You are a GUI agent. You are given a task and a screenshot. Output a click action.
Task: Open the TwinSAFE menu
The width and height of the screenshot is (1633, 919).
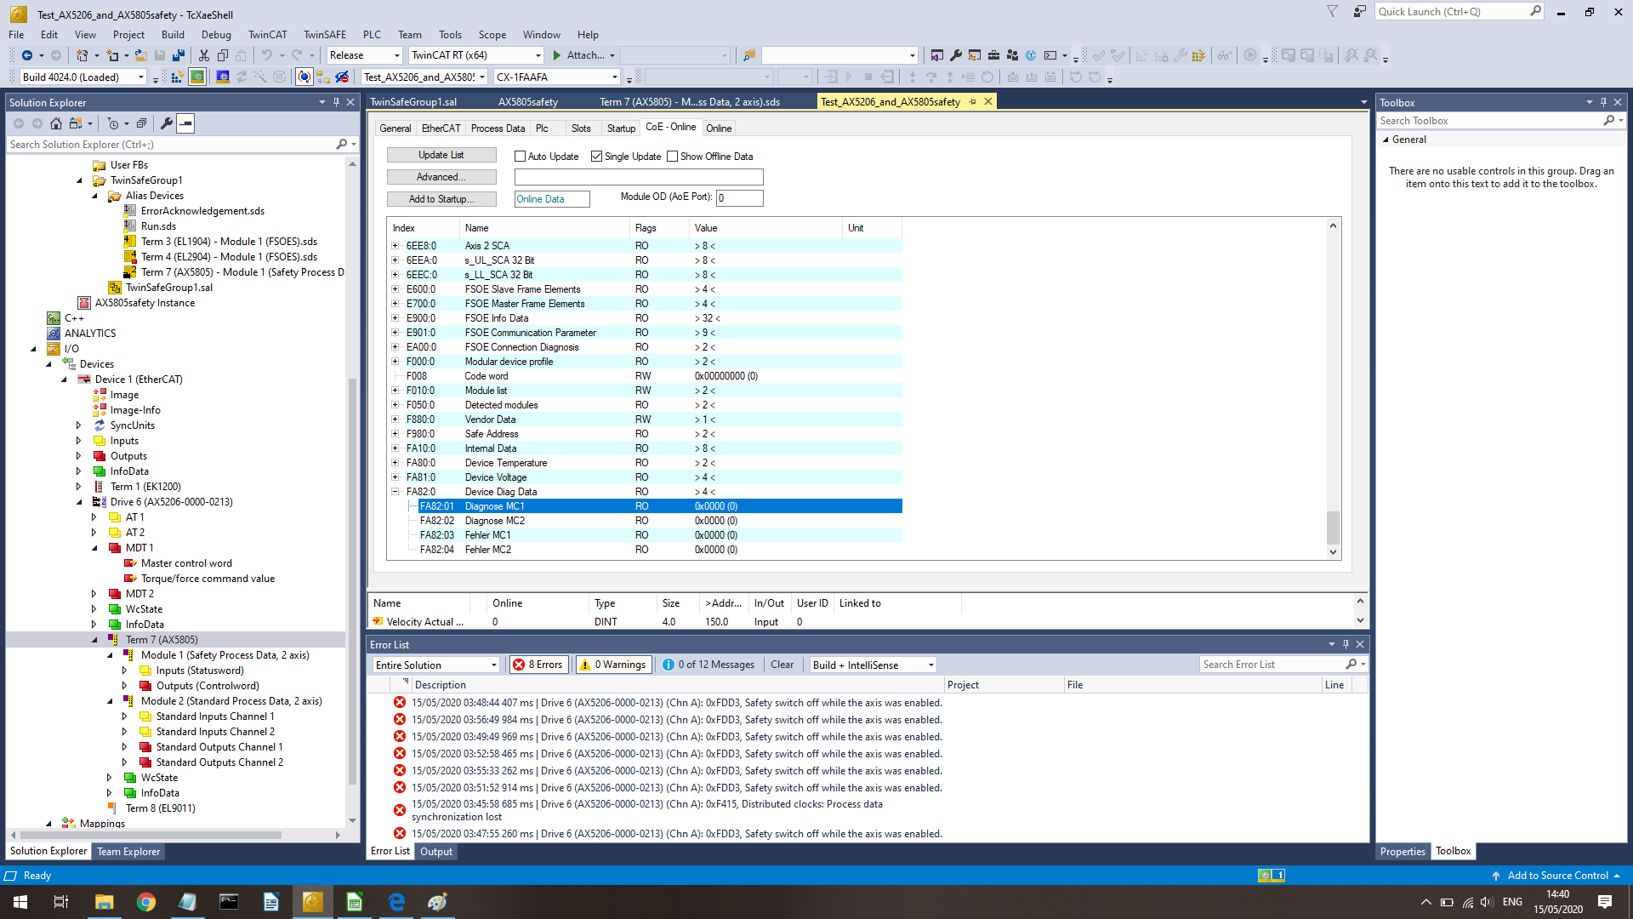(x=324, y=35)
